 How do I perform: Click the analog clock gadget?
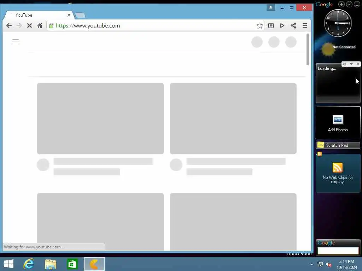pyautogui.click(x=338, y=23)
